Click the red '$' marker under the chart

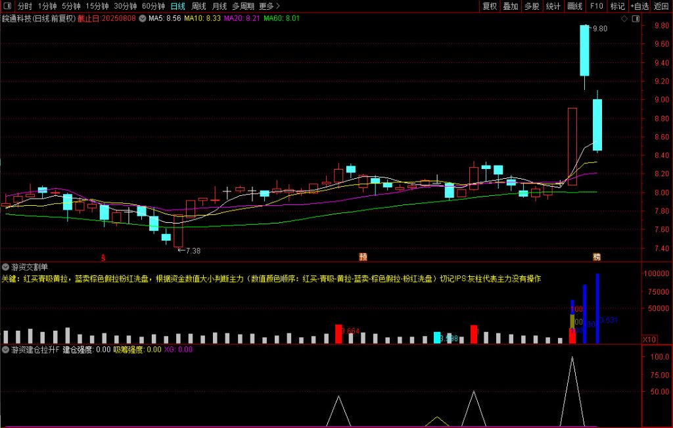pos(103,256)
